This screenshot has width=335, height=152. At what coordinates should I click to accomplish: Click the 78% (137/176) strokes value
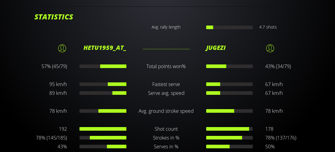281,138
